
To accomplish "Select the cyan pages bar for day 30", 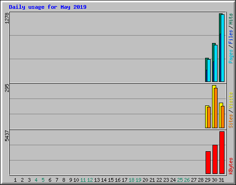I will point(216,63).
